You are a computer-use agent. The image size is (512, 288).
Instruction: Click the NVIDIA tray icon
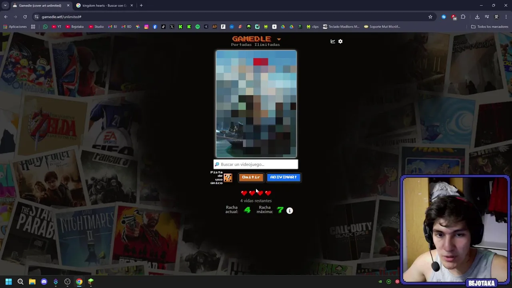[380, 282]
